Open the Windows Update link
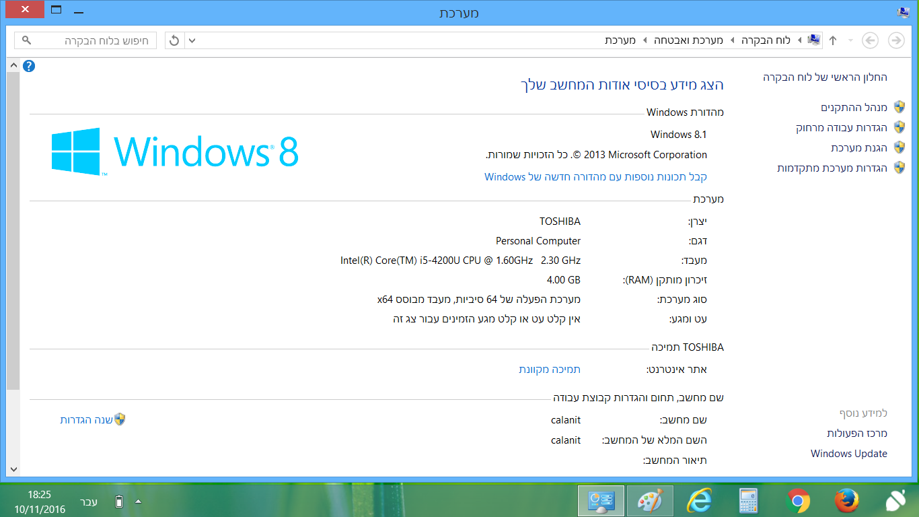The width and height of the screenshot is (919, 517). click(848, 454)
